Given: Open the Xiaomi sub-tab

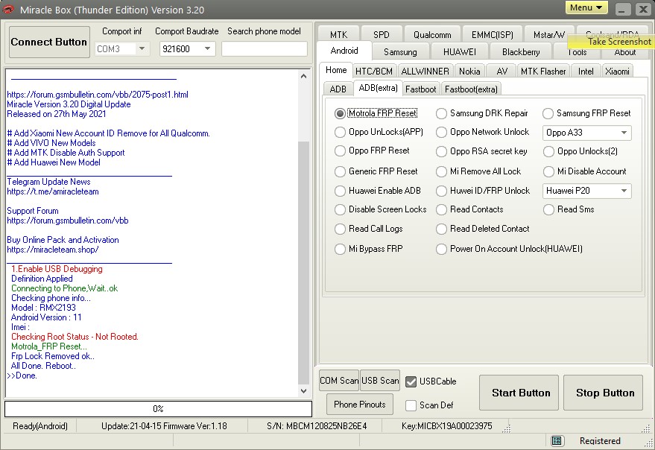Looking at the screenshot, I should pos(617,71).
